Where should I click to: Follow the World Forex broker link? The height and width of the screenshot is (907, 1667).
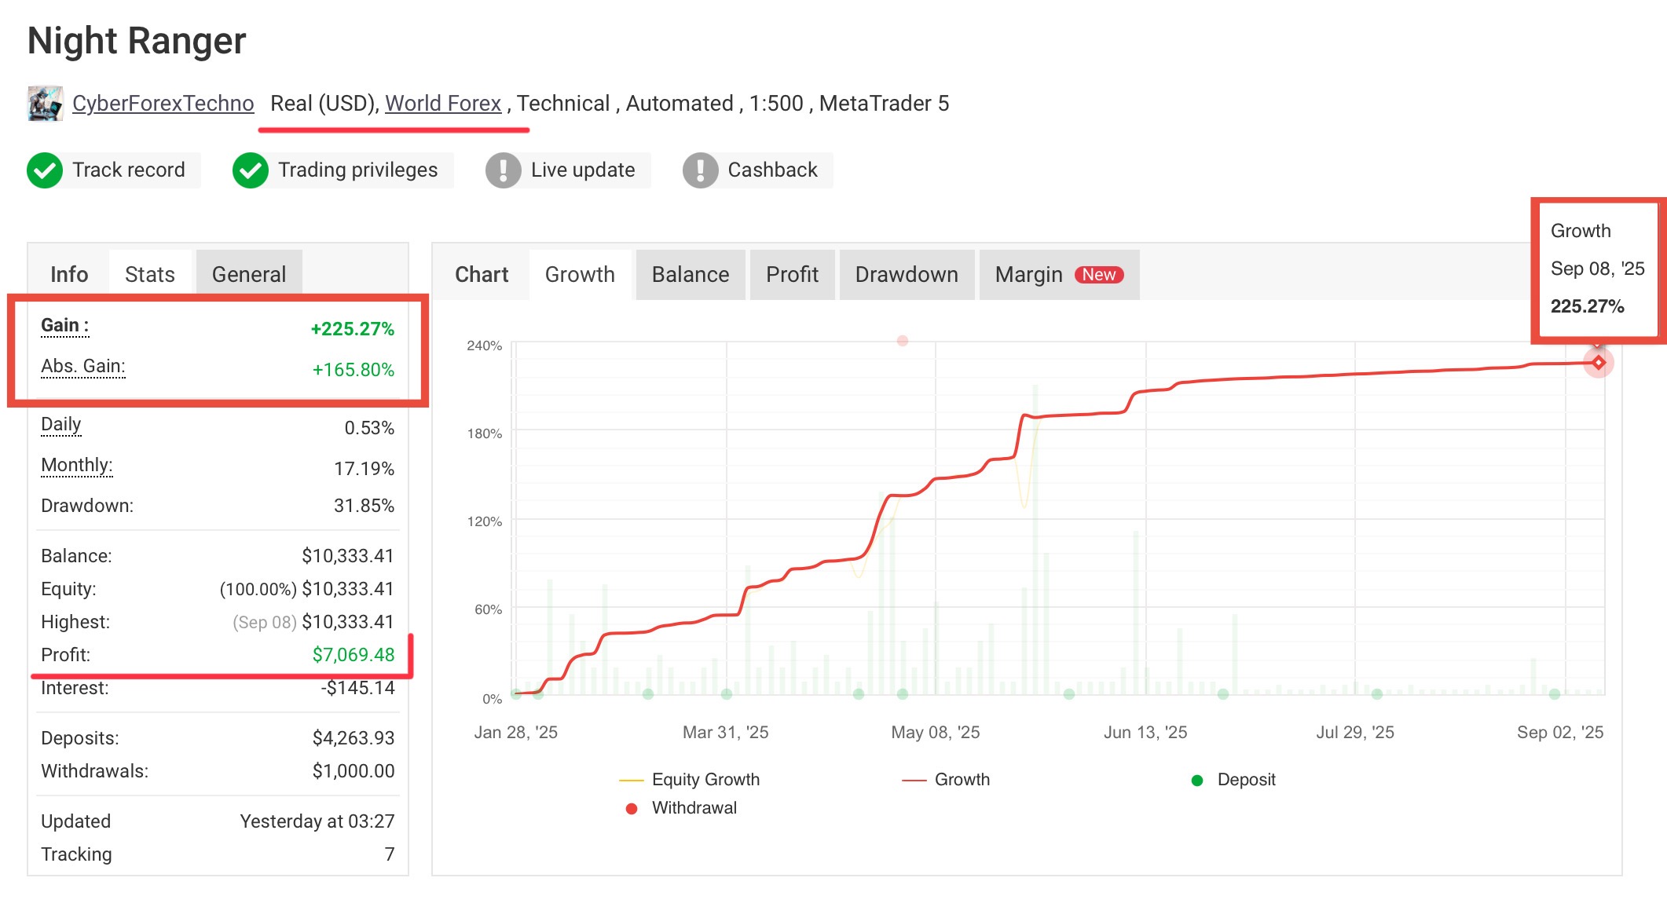[442, 104]
